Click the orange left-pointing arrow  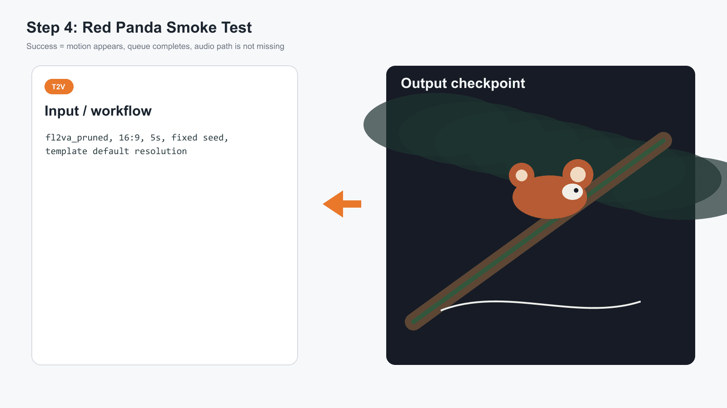coord(342,204)
